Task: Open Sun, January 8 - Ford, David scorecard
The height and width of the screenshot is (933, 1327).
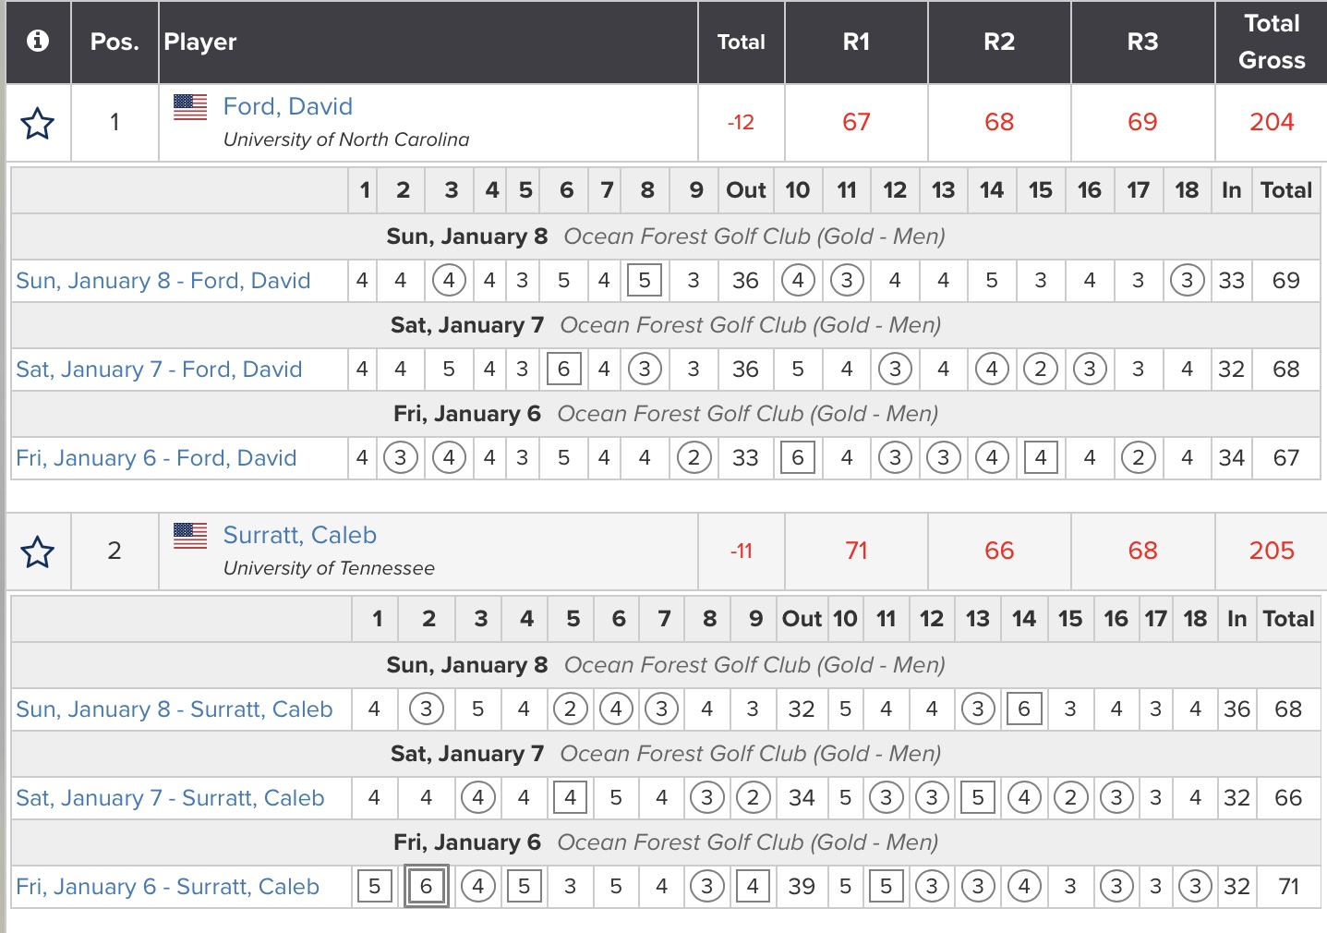Action: pos(163,281)
